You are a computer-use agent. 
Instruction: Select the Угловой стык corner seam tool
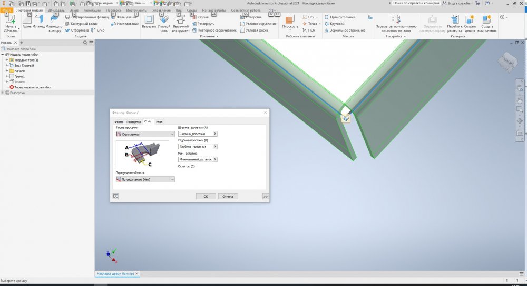(x=164, y=19)
